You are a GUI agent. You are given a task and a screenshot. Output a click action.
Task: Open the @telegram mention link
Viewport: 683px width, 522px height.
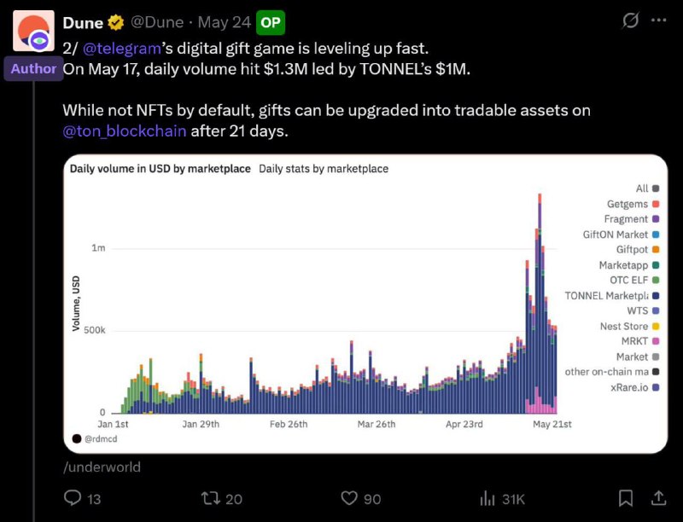tap(122, 49)
